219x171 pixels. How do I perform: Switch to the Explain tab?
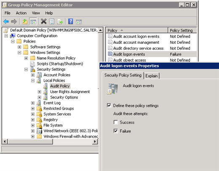(x=152, y=76)
